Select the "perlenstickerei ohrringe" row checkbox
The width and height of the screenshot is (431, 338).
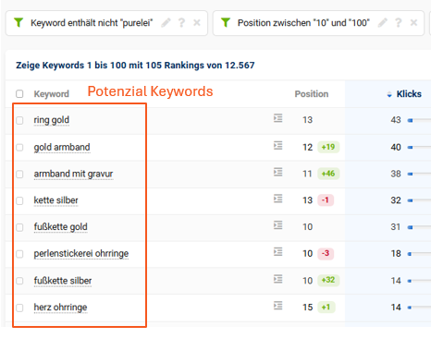pyautogui.click(x=19, y=254)
